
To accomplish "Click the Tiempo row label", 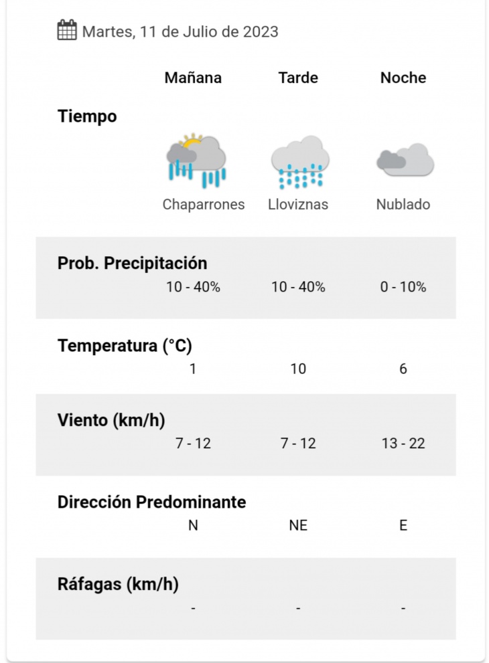I will 87,116.
